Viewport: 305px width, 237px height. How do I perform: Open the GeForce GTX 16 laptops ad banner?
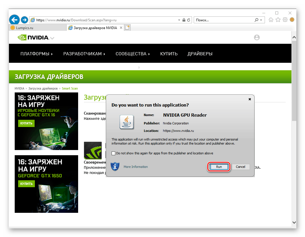pos(46,121)
